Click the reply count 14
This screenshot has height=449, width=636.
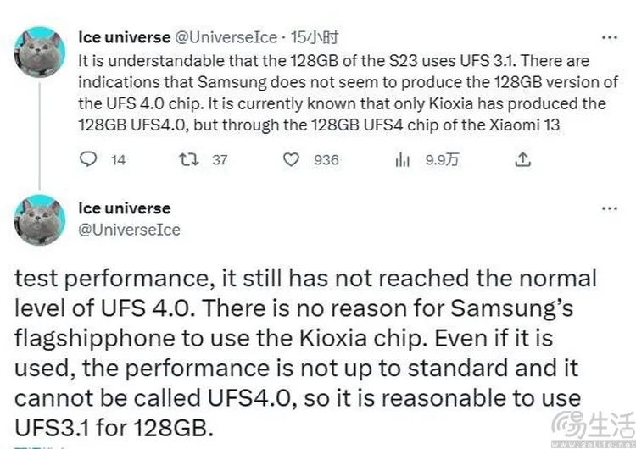[x=119, y=159]
